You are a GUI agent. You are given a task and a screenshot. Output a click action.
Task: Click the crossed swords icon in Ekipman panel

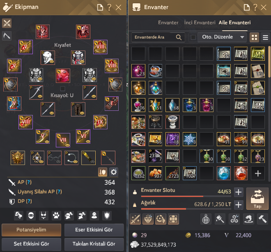tap(7, 23)
